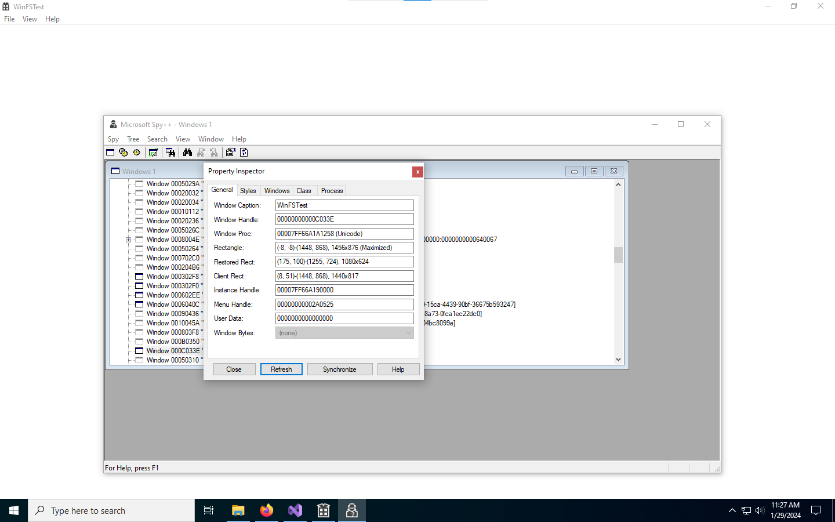The width and height of the screenshot is (835, 522).
Task: Open Firefox from the taskbar
Action: point(267,510)
